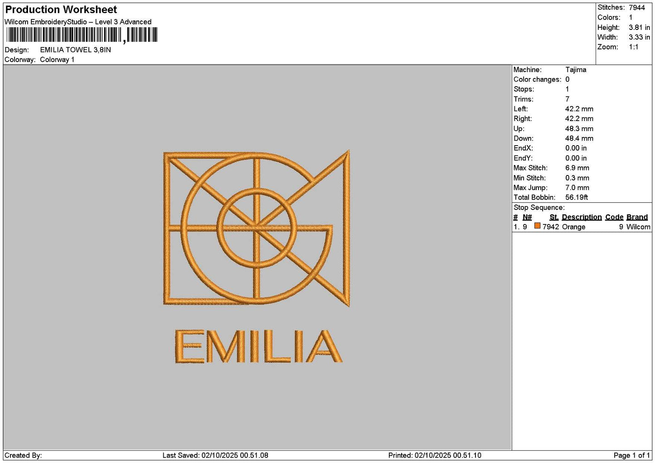Click the 'Created By:' footer label
Viewport: 655px width, 463px height.
23,455
